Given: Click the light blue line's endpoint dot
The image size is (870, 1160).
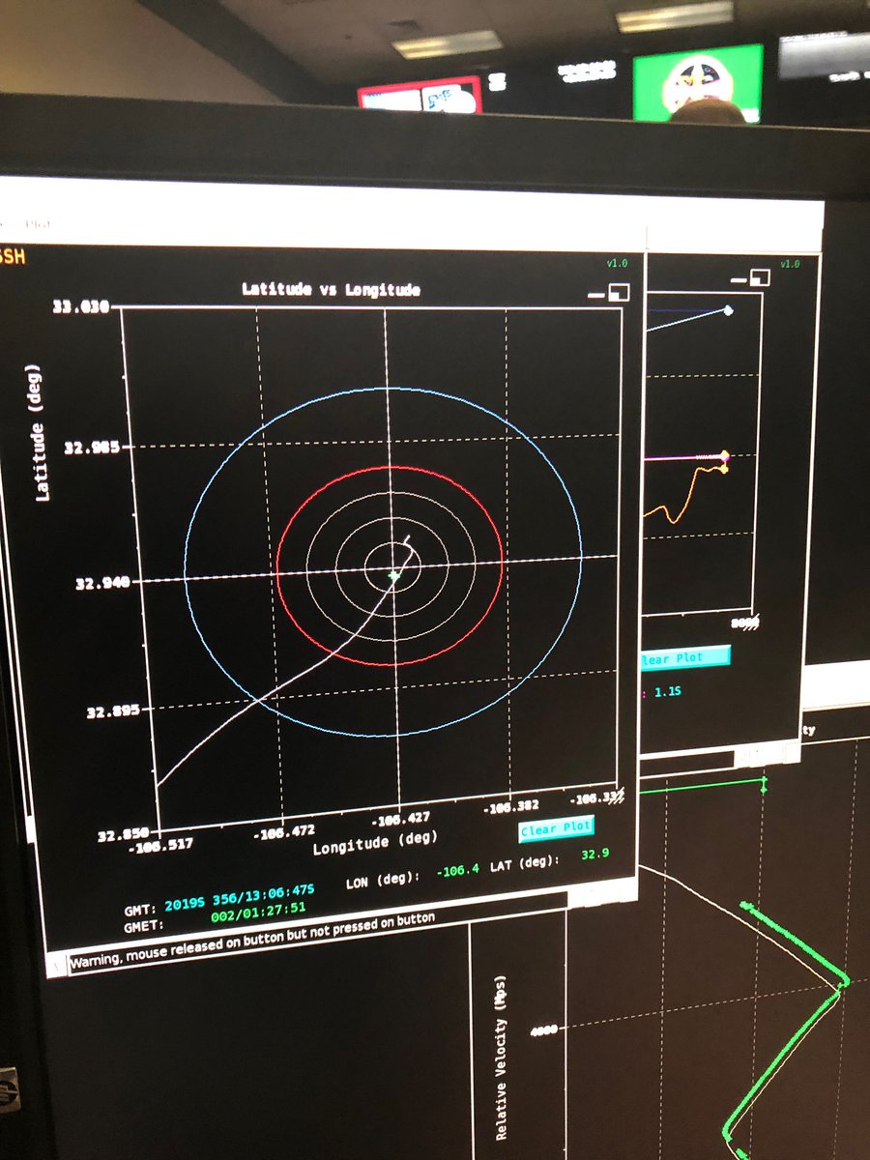Looking at the screenshot, I should pos(728,310).
